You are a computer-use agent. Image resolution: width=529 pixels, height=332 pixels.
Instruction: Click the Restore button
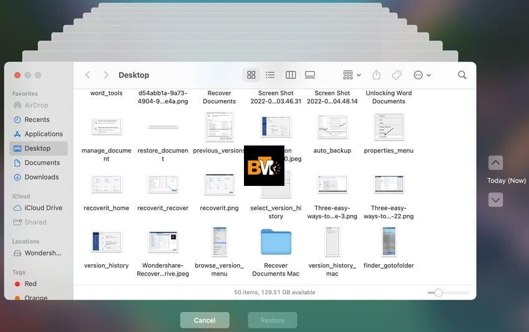tap(273, 320)
